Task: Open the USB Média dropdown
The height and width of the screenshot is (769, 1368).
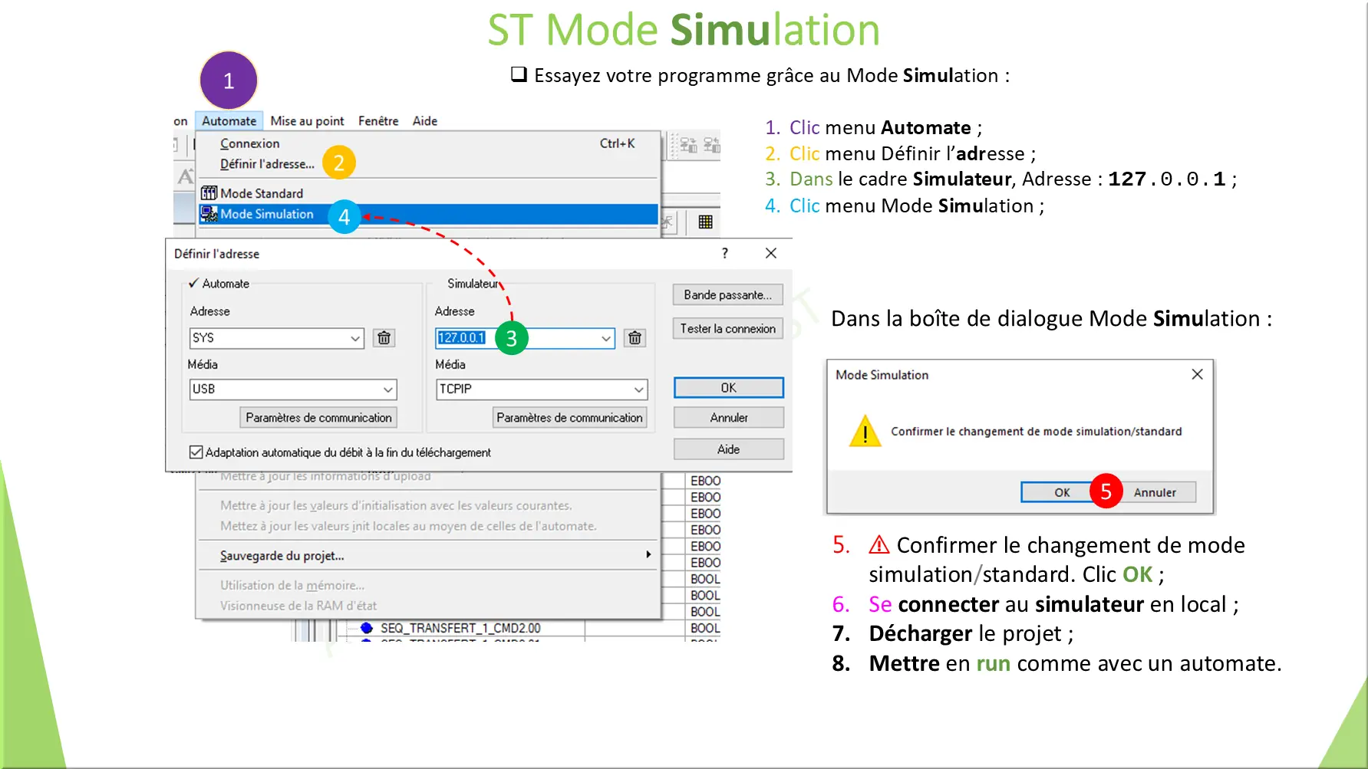Action: [388, 389]
